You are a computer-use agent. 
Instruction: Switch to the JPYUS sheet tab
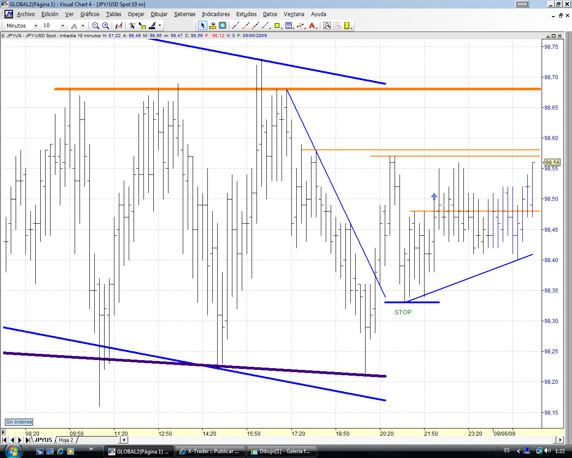43,440
